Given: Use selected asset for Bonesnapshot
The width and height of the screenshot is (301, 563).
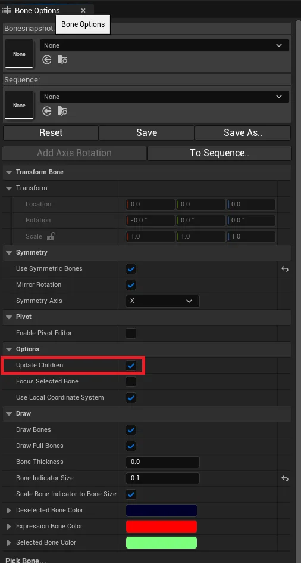Looking at the screenshot, I should coord(47,60).
